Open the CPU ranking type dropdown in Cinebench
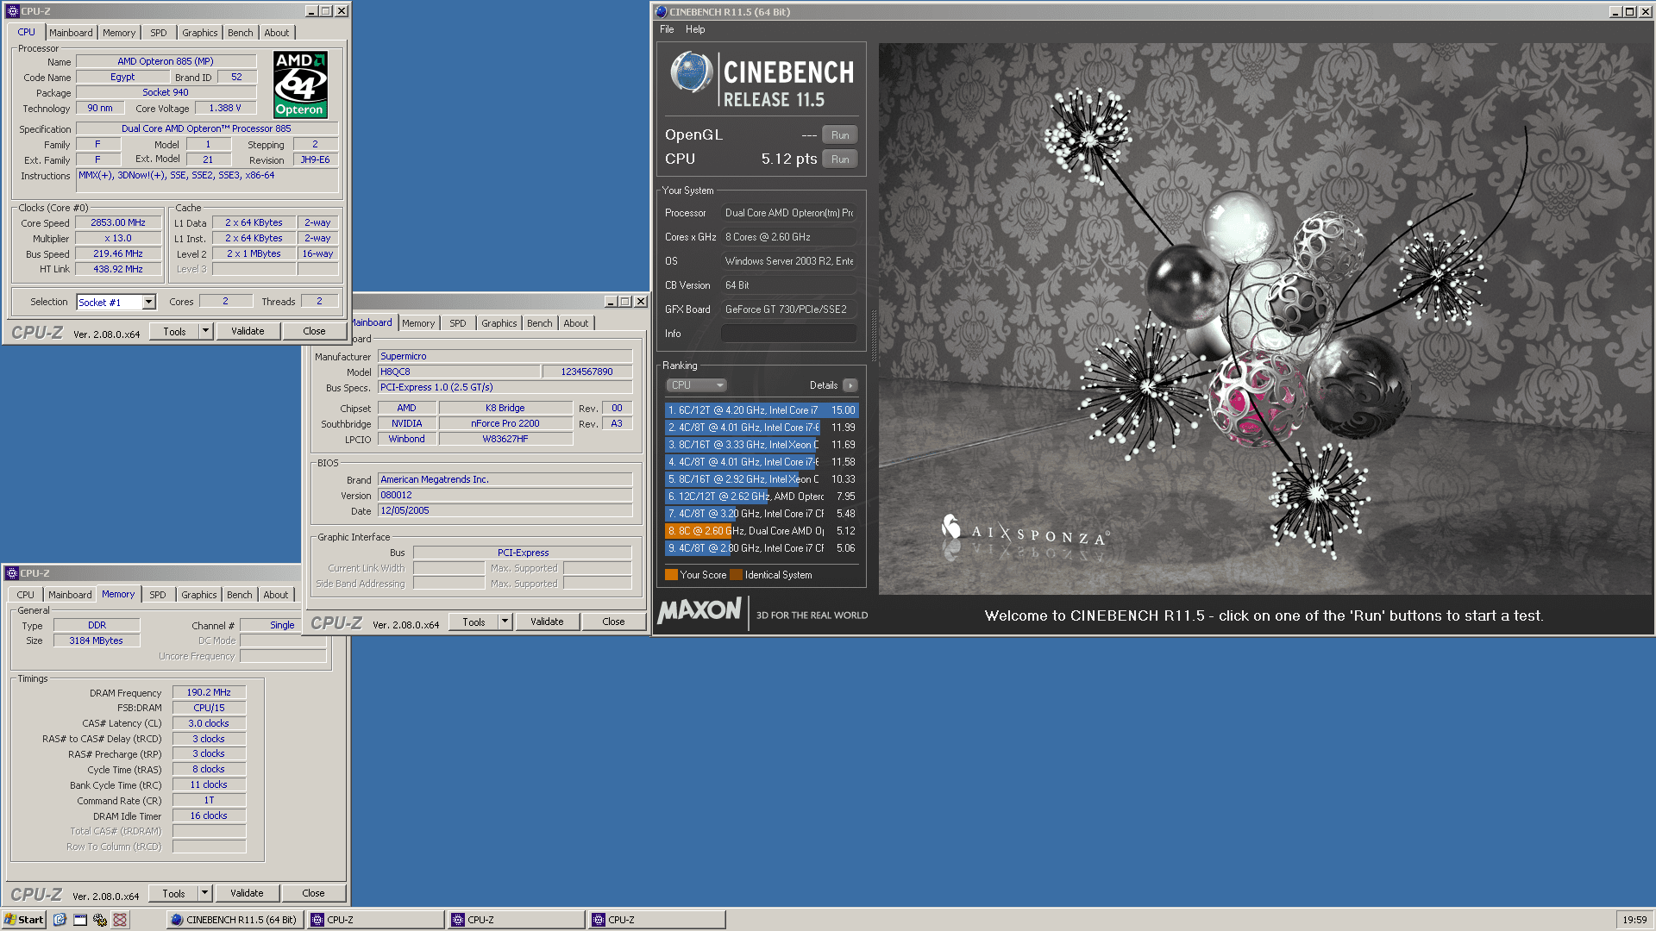The width and height of the screenshot is (1656, 931). (696, 385)
